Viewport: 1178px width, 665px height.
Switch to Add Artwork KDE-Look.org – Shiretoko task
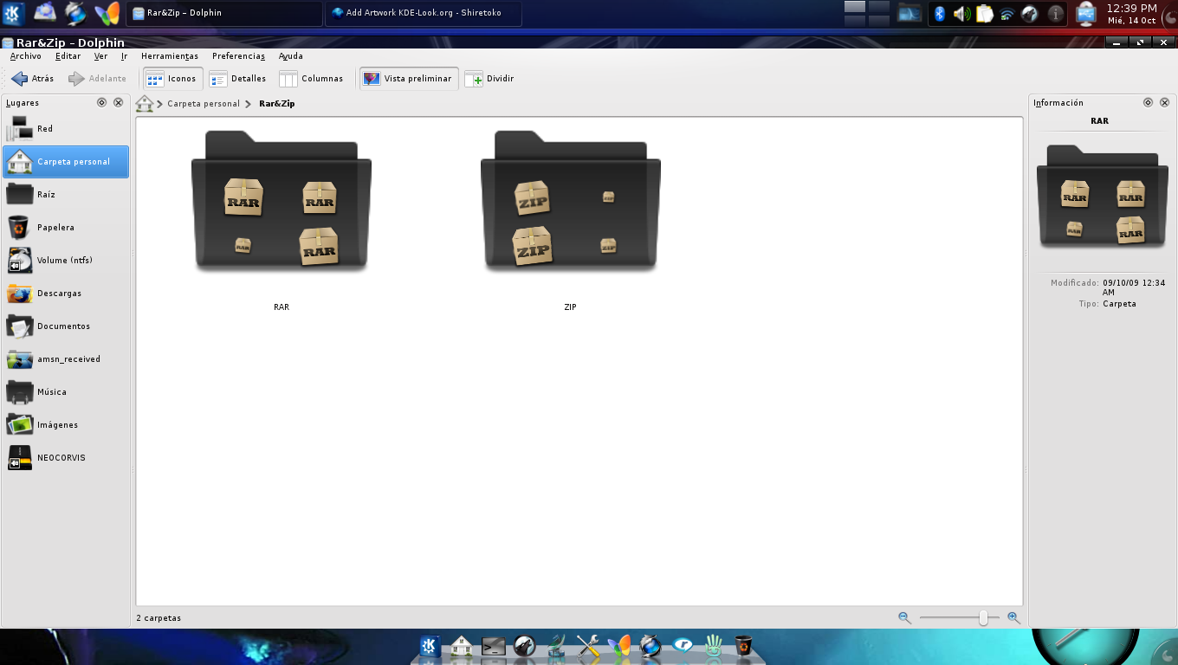[424, 14]
